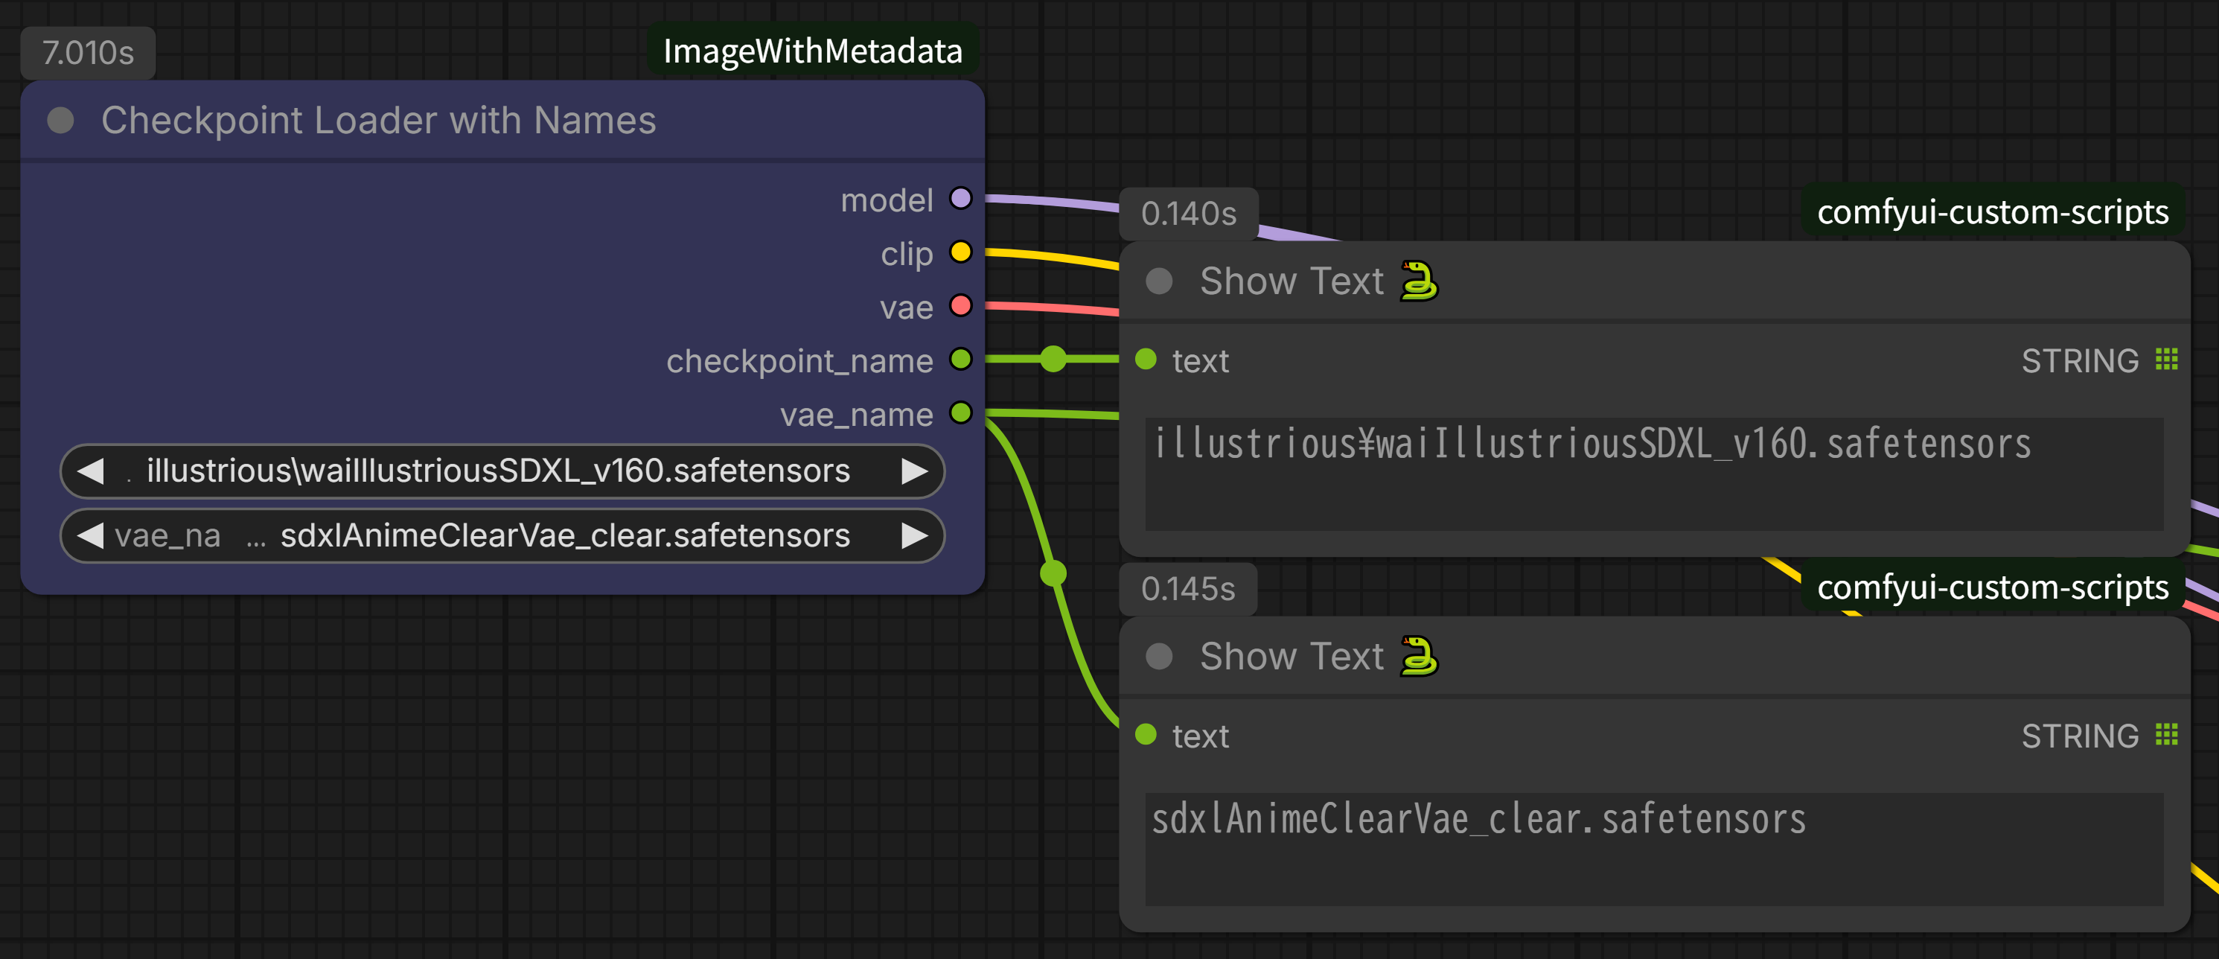This screenshot has width=2219, height=959.
Task: Click the STRING output label on upper Show Text
Action: click(x=2080, y=360)
